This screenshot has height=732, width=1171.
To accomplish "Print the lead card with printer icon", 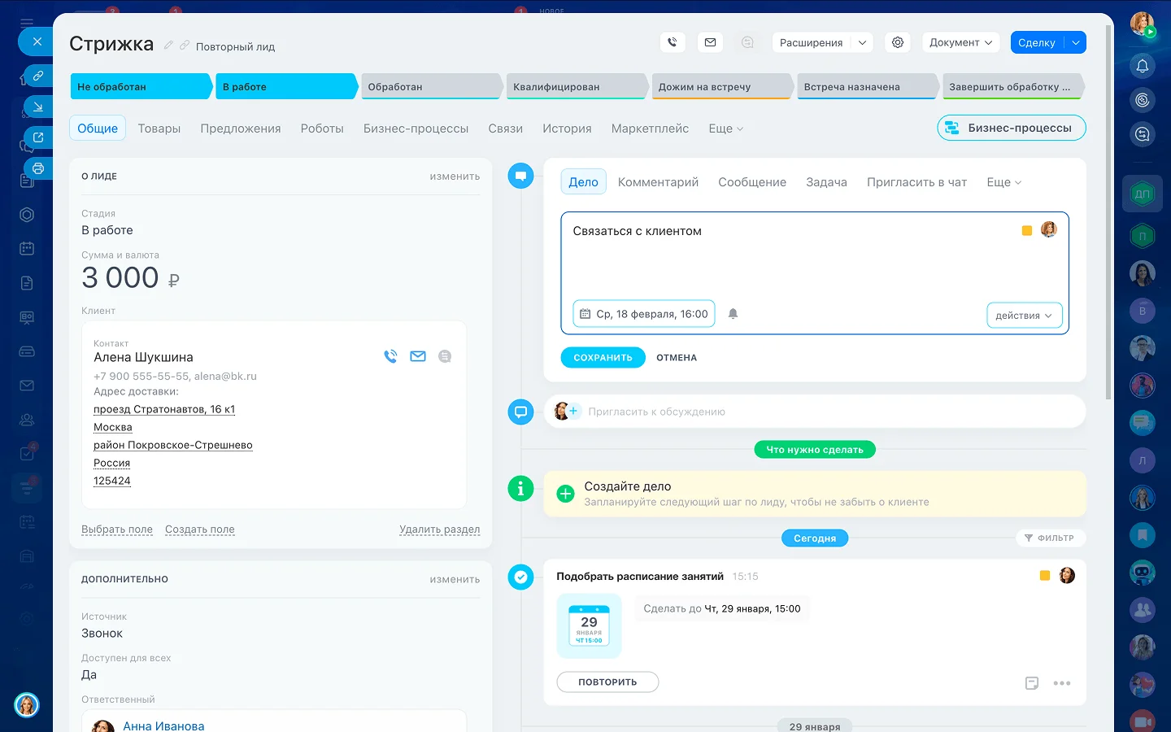I will tap(37, 168).
